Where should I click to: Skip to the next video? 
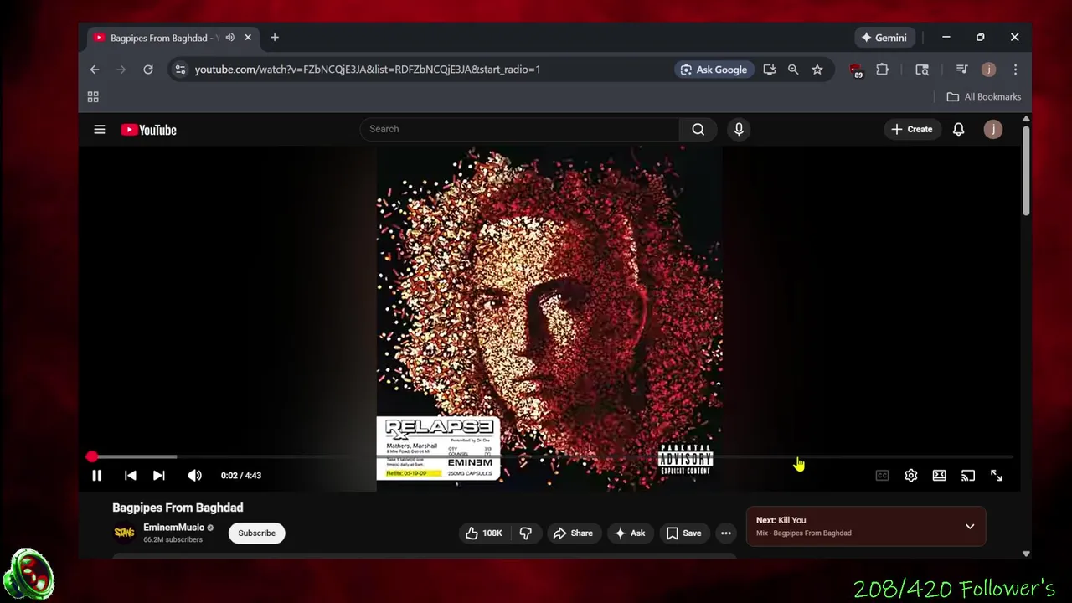158,476
